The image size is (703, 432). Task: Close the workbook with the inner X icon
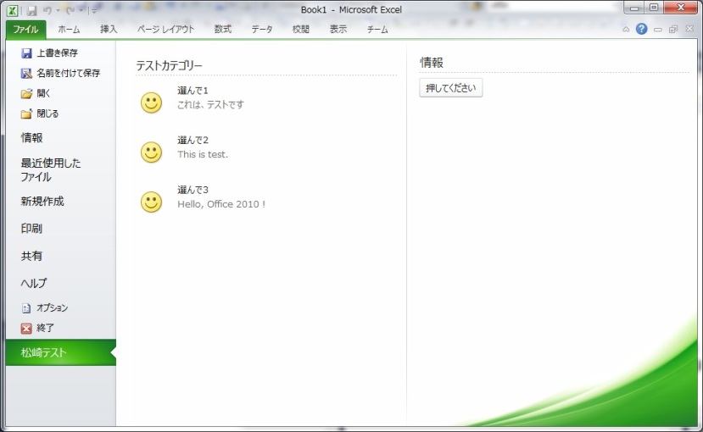[689, 29]
